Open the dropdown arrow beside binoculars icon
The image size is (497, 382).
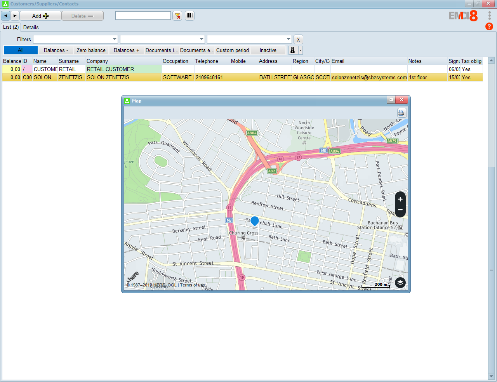[300, 50]
